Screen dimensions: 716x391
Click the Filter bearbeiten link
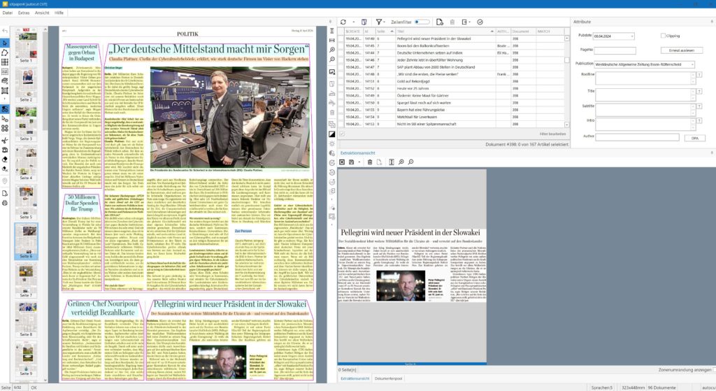click(552, 133)
